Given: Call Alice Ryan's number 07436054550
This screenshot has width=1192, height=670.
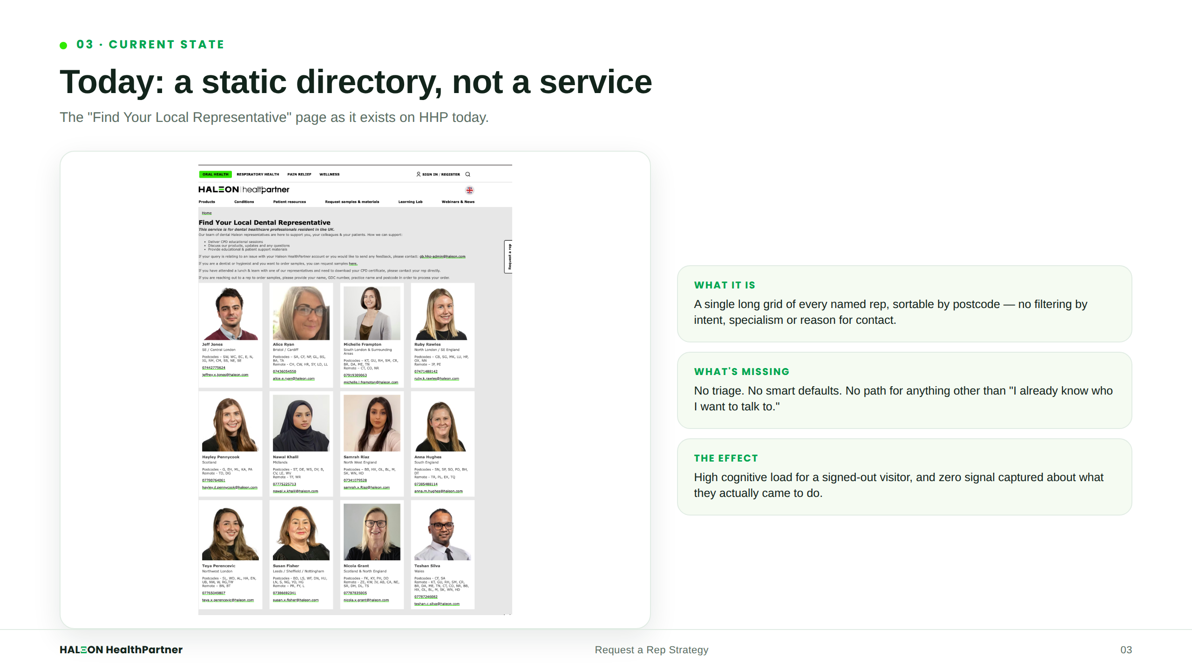Looking at the screenshot, I should click(x=284, y=372).
